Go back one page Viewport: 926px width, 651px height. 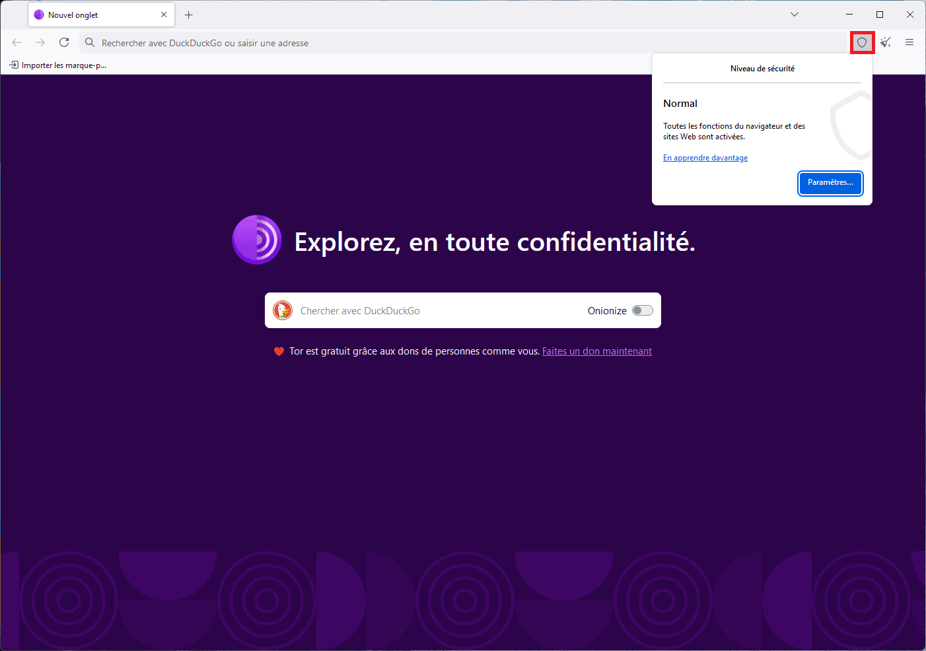(x=17, y=42)
